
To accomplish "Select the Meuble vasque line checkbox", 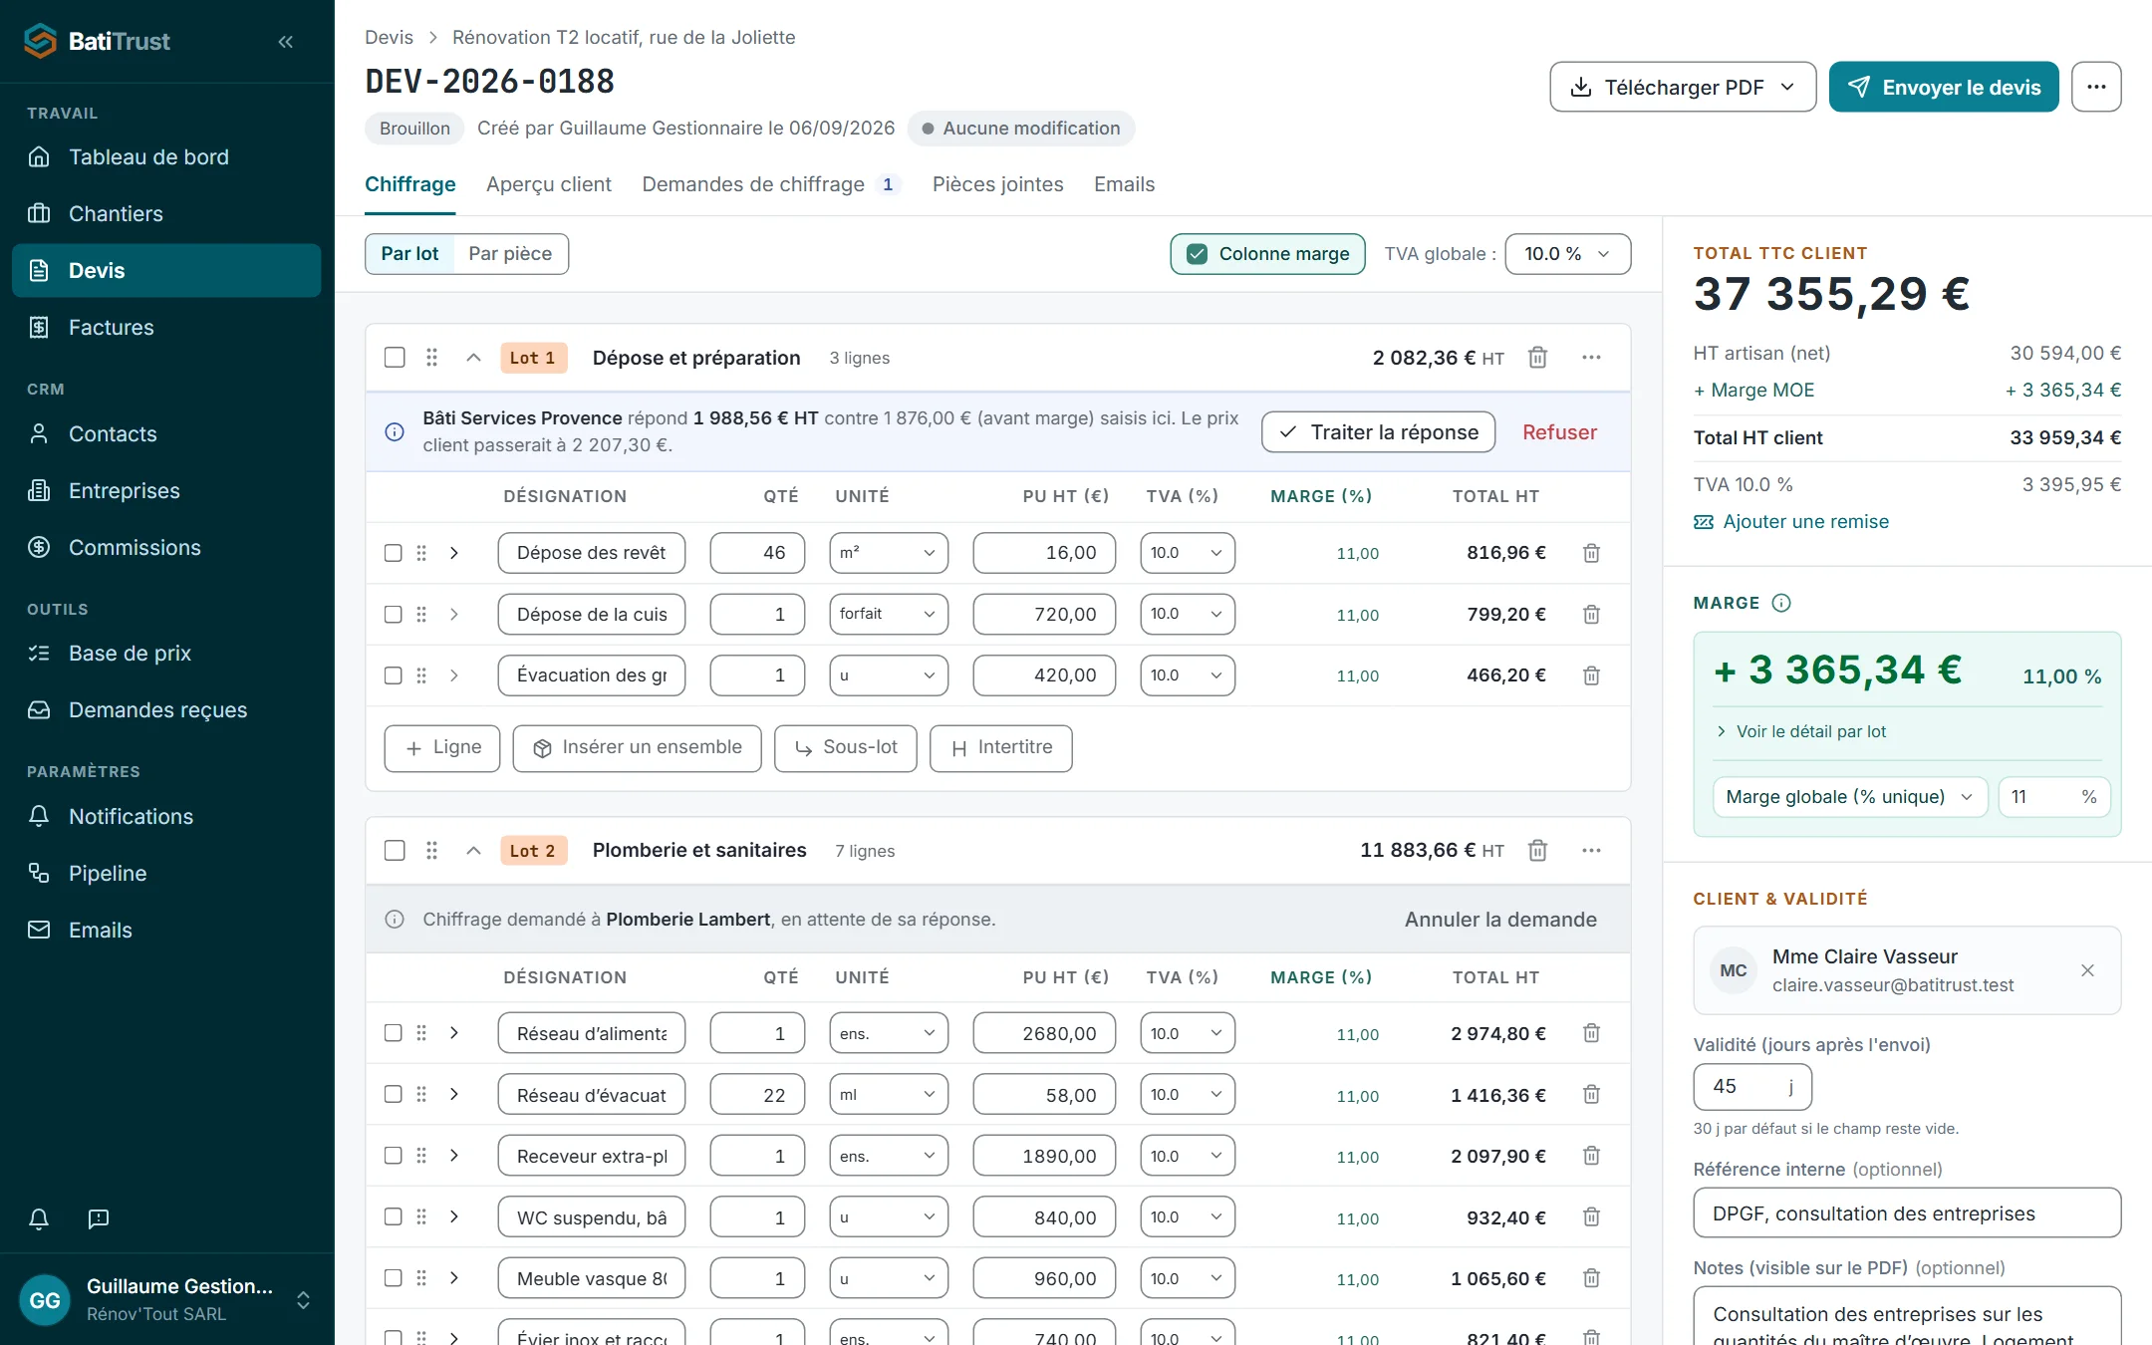I will click(394, 1278).
